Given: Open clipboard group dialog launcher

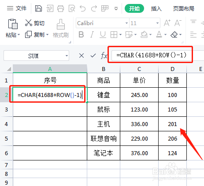Looking at the screenshot, I should (x=70, y=42).
